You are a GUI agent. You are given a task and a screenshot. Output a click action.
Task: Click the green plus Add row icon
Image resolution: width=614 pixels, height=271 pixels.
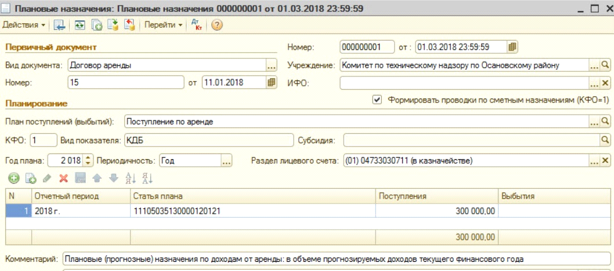point(13,178)
